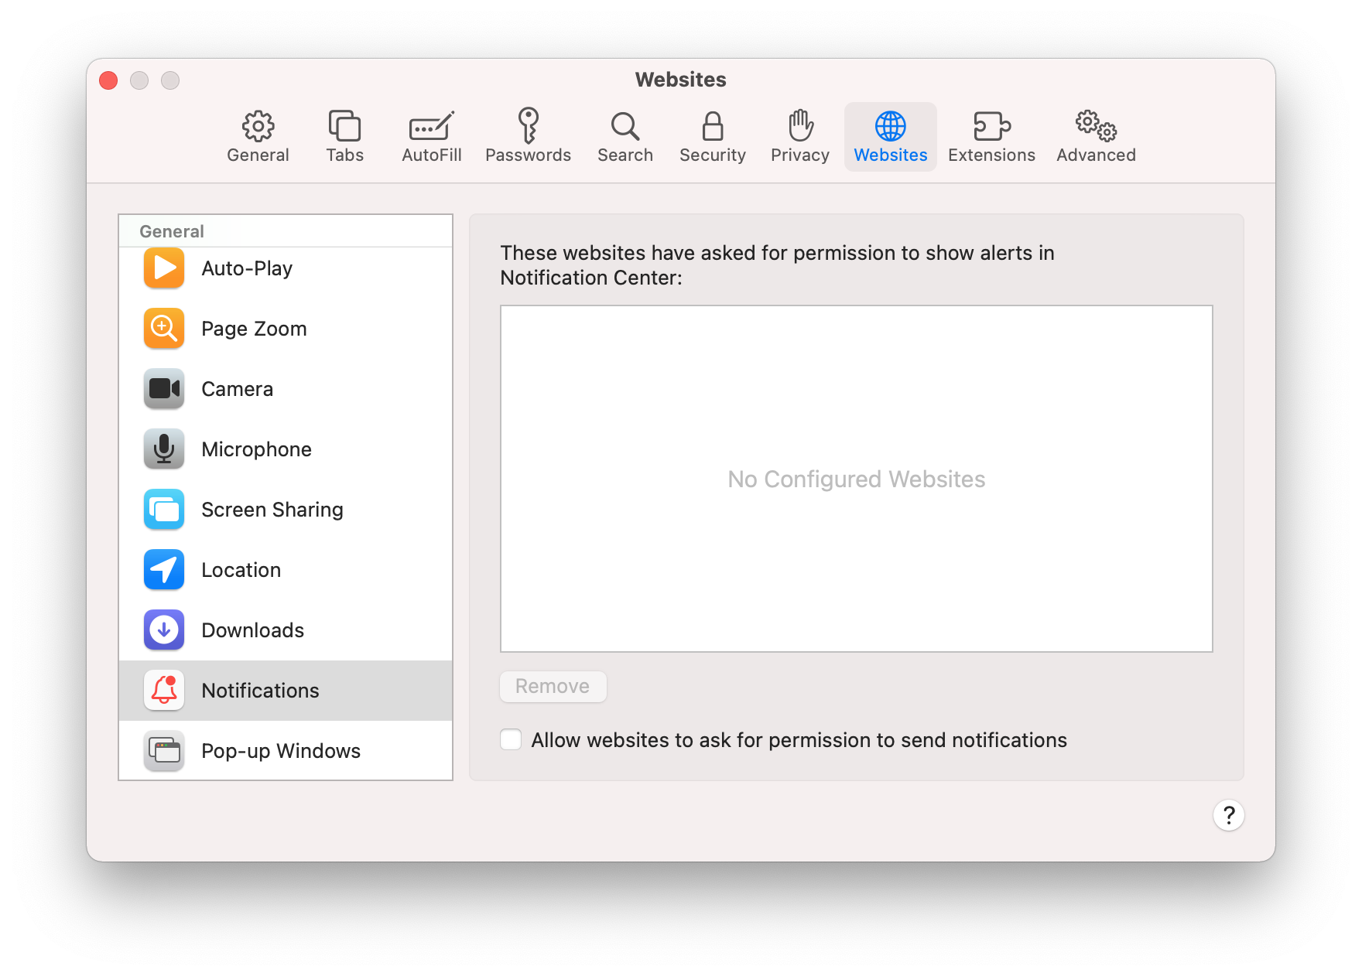Screen dimensions: 1362x976
Task: Choose the Page Zoom label in the list
Action: [x=254, y=329]
